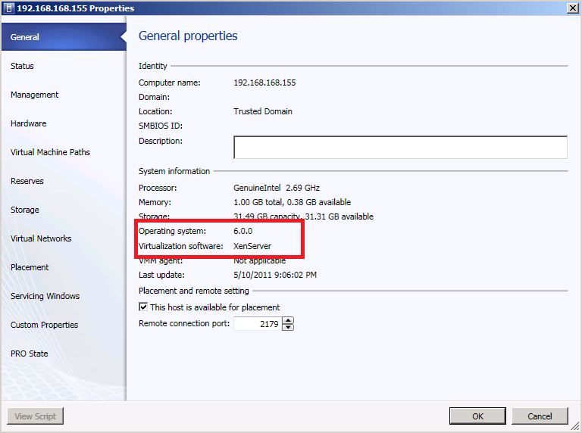Click into the Description text box
582x433 pixels.
coord(400,147)
